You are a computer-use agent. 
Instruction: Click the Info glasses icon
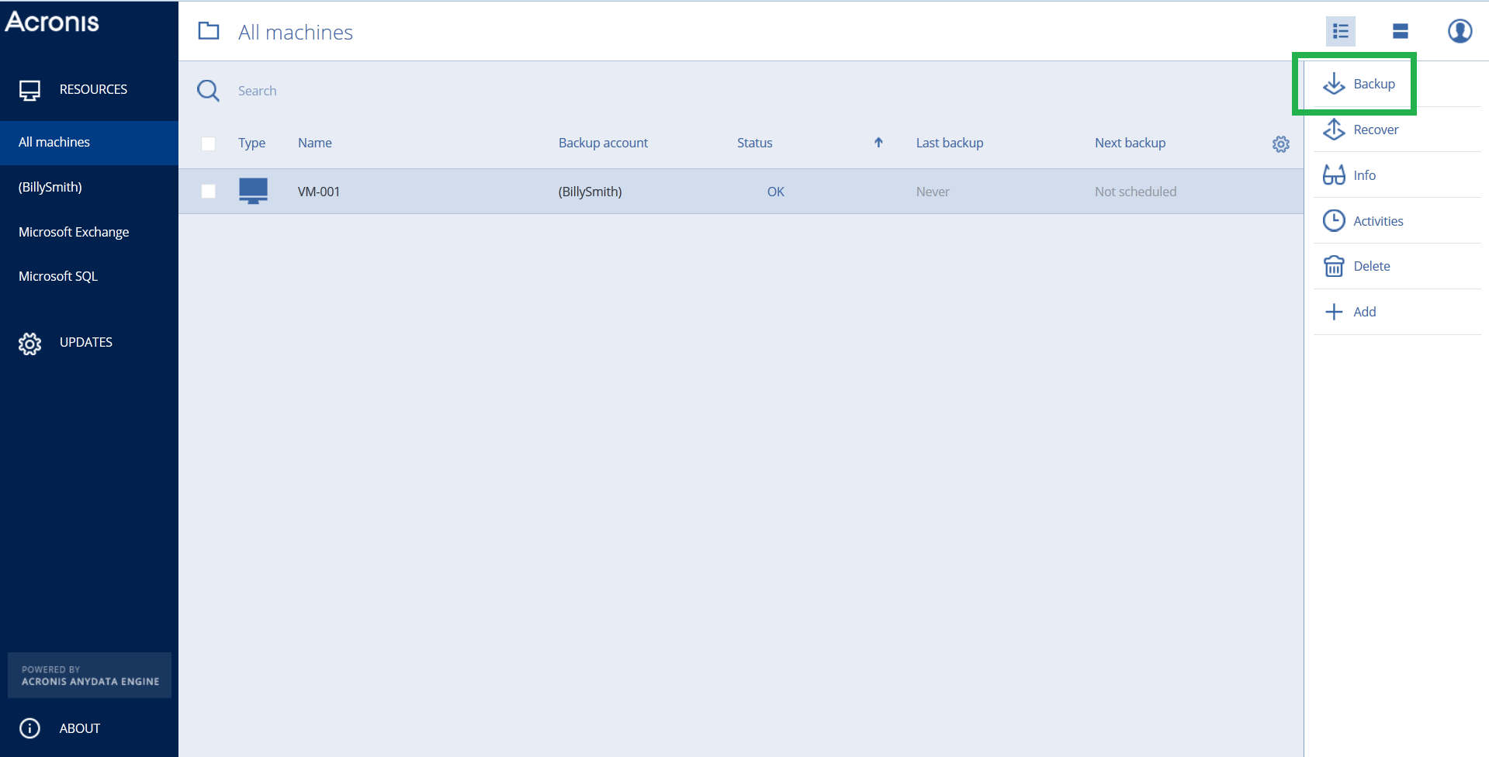(x=1334, y=175)
